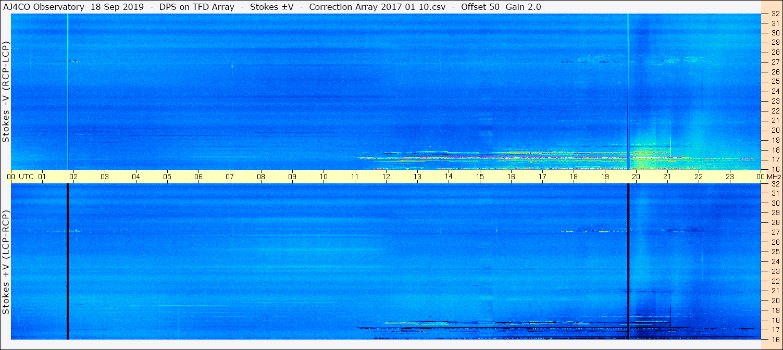Screen dimensions: 783x350
Task: Click the '22' hour label on the time axis
Action: pyautogui.click(x=699, y=177)
